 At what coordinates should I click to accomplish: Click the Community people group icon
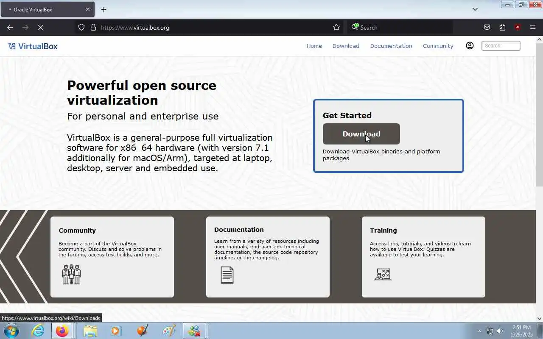pos(71,275)
